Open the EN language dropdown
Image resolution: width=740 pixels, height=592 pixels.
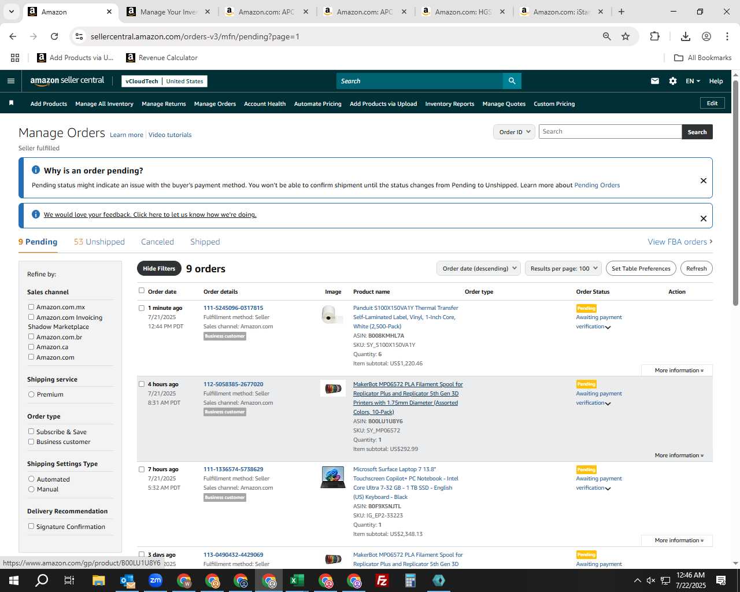point(693,81)
